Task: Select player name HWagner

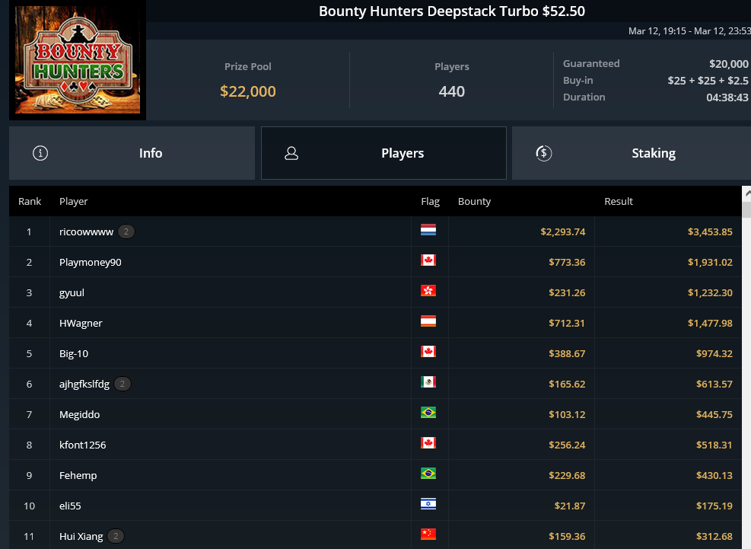Action: [x=81, y=323]
